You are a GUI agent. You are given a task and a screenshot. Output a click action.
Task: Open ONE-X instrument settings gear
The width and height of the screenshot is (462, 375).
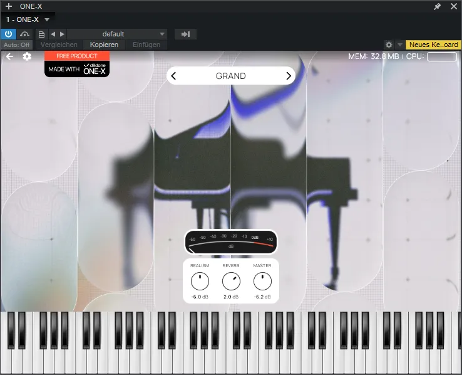[x=27, y=56]
